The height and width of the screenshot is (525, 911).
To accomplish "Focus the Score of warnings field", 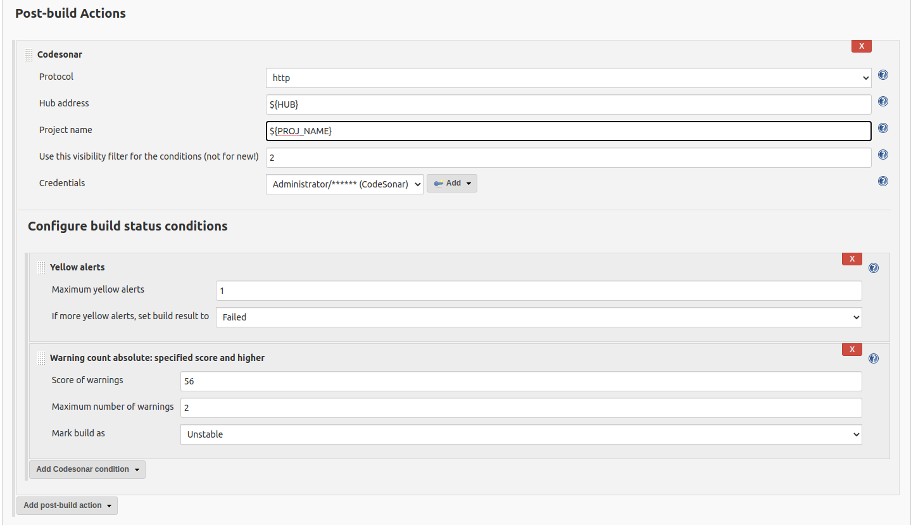I will point(521,381).
